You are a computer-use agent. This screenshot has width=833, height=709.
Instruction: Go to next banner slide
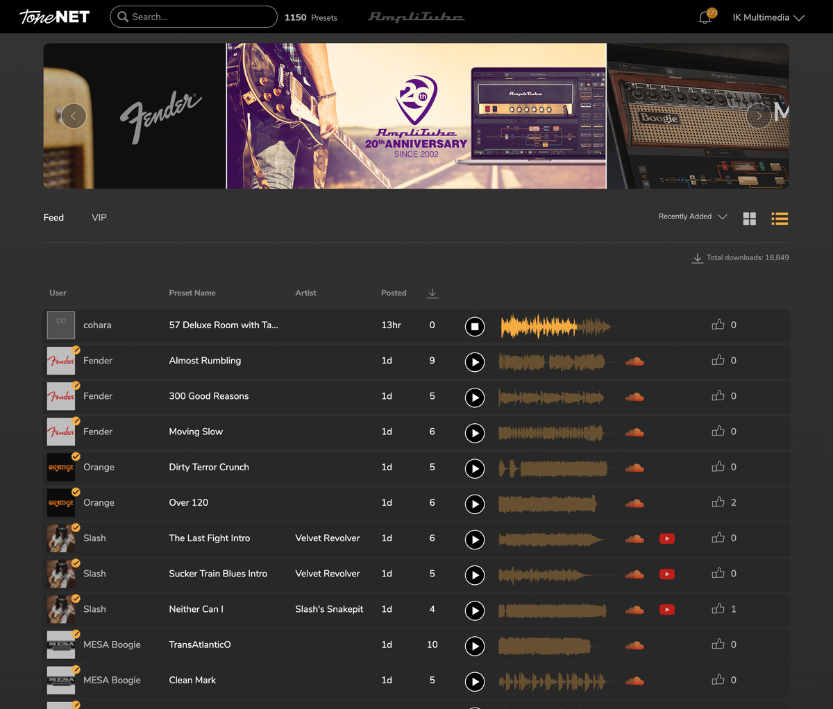[x=759, y=116]
